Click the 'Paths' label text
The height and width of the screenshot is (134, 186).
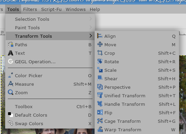(x=21, y=45)
